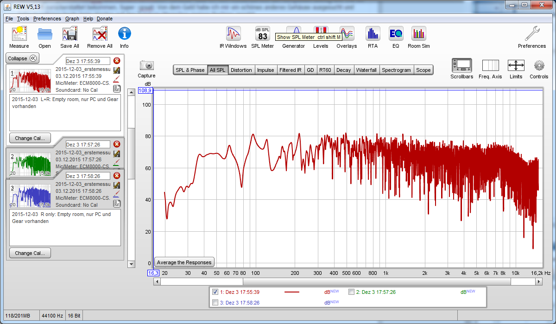Switch to the Impulse tab
Image resolution: width=556 pixels, height=324 pixels.
tap(265, 70)
